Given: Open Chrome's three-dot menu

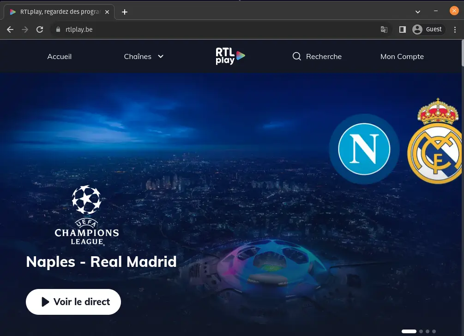Looking at the screenshot, I should click(x=456, y=29).
